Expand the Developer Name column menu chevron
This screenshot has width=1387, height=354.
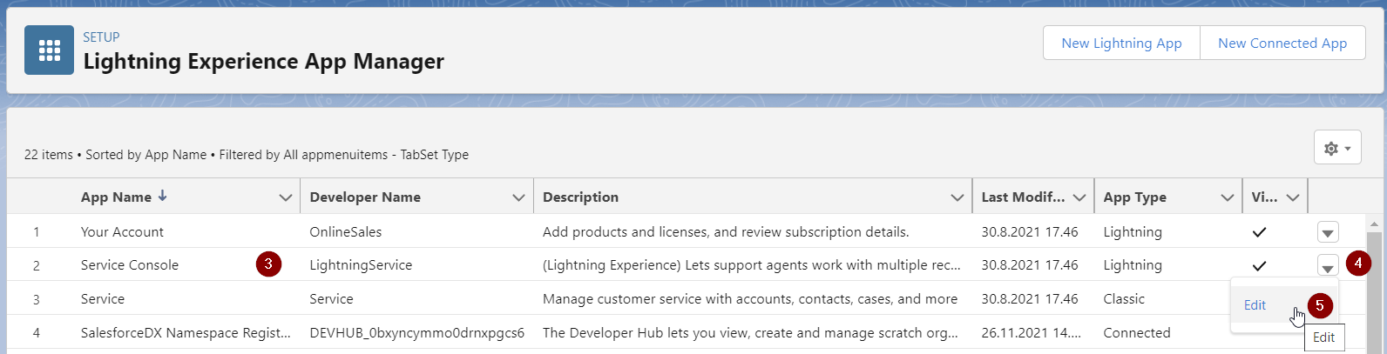518,197
